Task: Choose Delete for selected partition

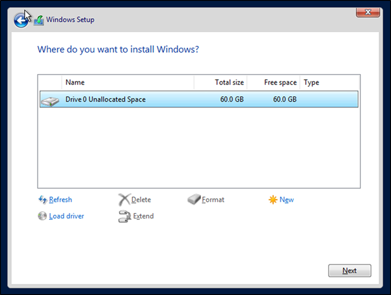Action: [x=141, y=200]
